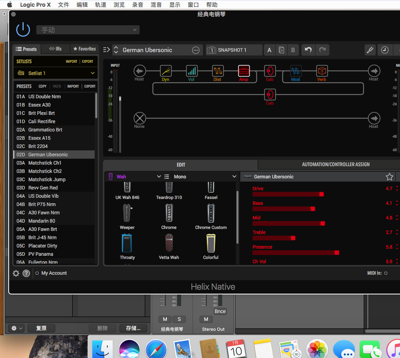The width and height of the screenshot is (400, 358).
Task: Toggle the list view icon in model browser
Action: point(166,176)
